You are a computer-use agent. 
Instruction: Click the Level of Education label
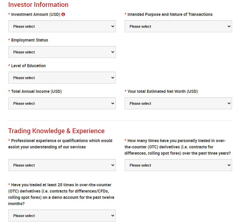[x=28, y=66]
